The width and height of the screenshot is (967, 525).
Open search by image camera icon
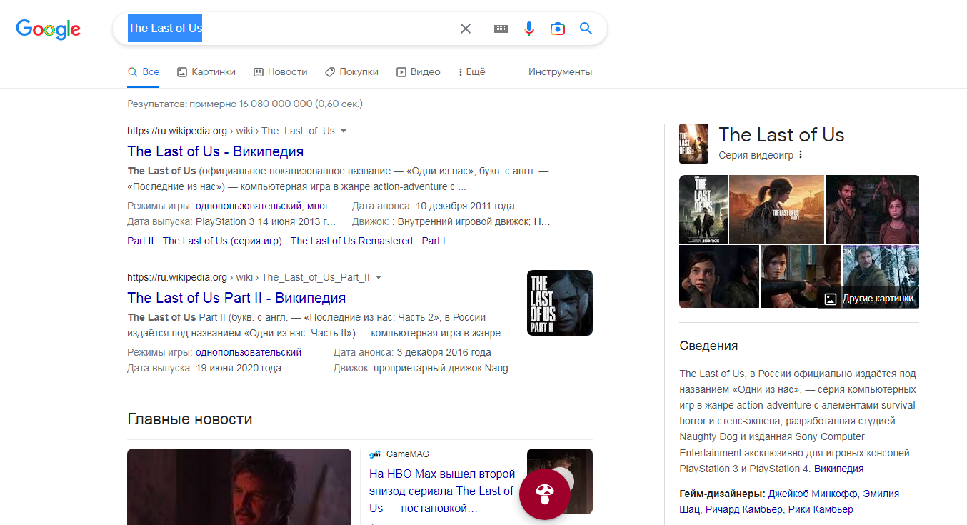(x=558, y=29)
